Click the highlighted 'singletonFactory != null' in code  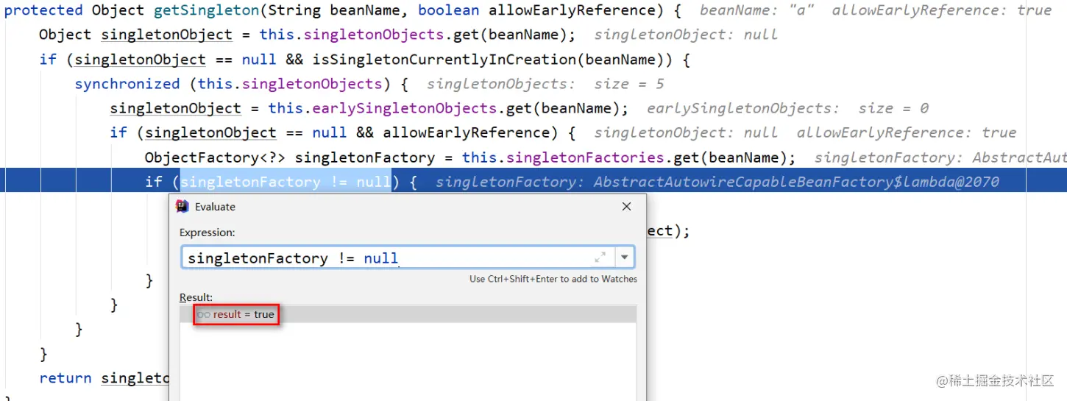tap(286, 182)
